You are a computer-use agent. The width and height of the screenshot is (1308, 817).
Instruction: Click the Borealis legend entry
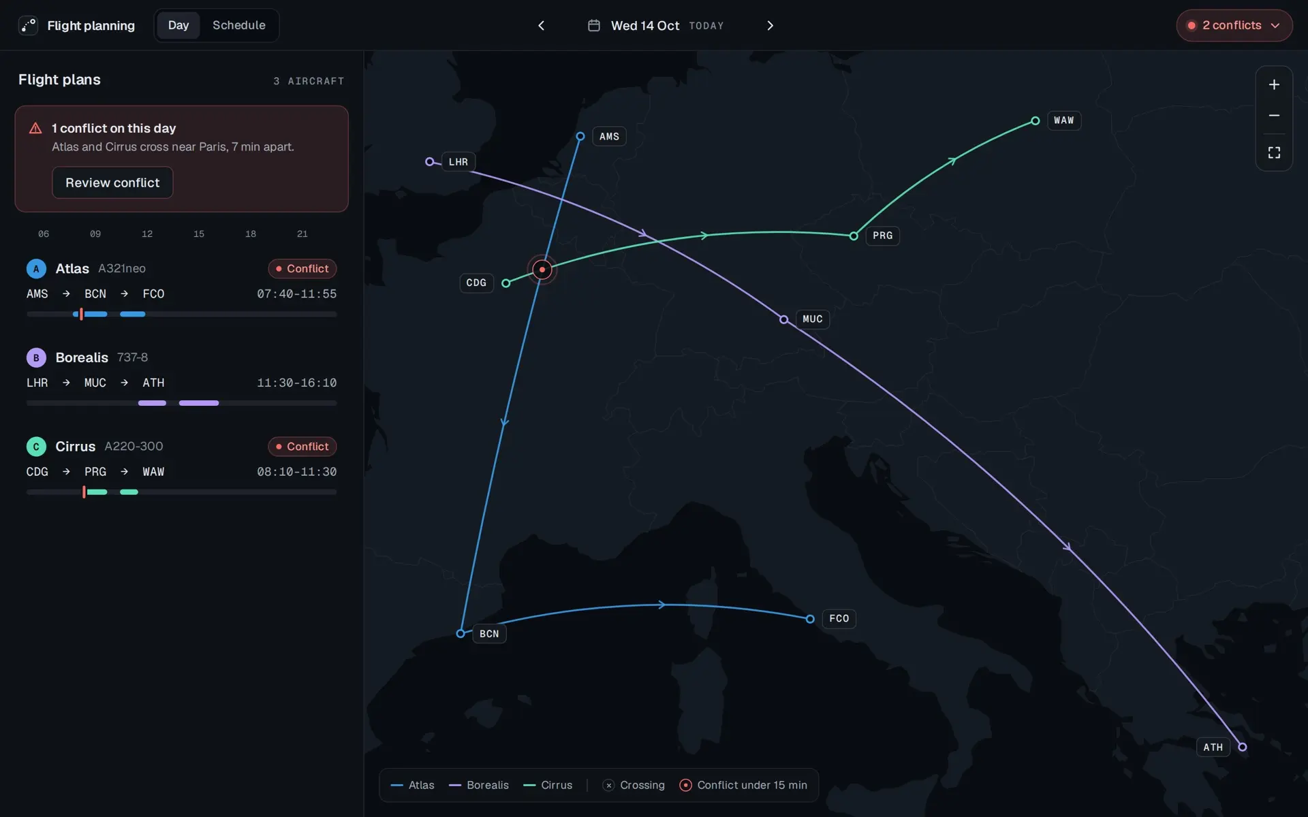coord(479,785)
